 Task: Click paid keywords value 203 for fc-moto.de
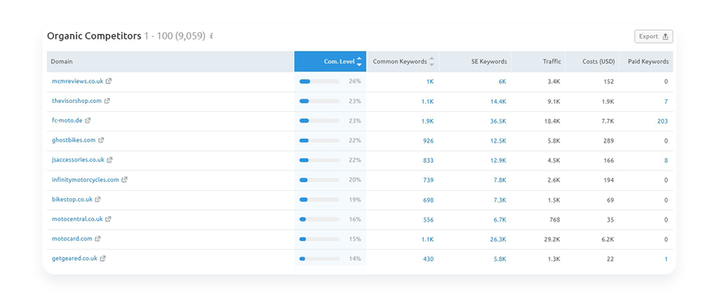pyautogui.click(x=662, y=121)
